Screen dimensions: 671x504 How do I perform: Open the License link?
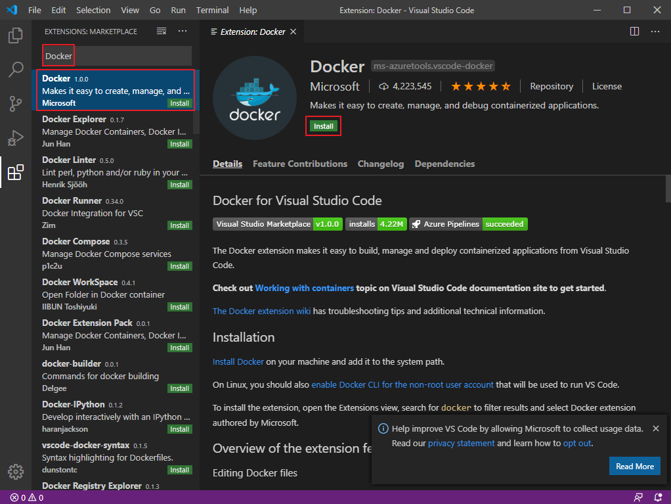click(607, 87)
